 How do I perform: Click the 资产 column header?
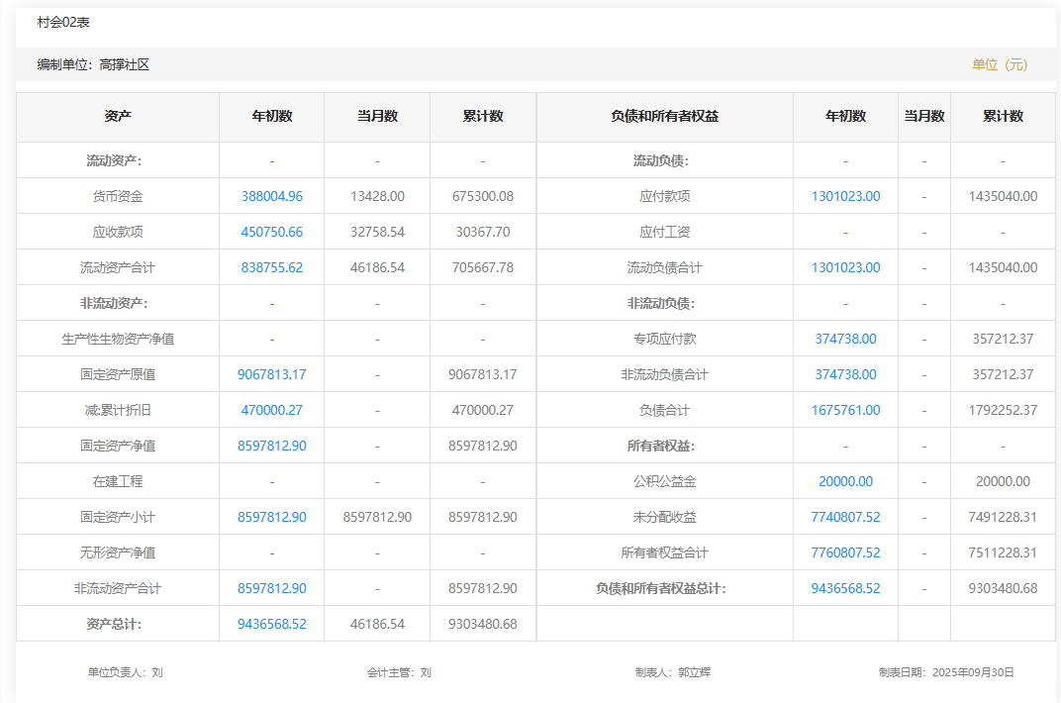pyautogui.click(x=118, y=116)
